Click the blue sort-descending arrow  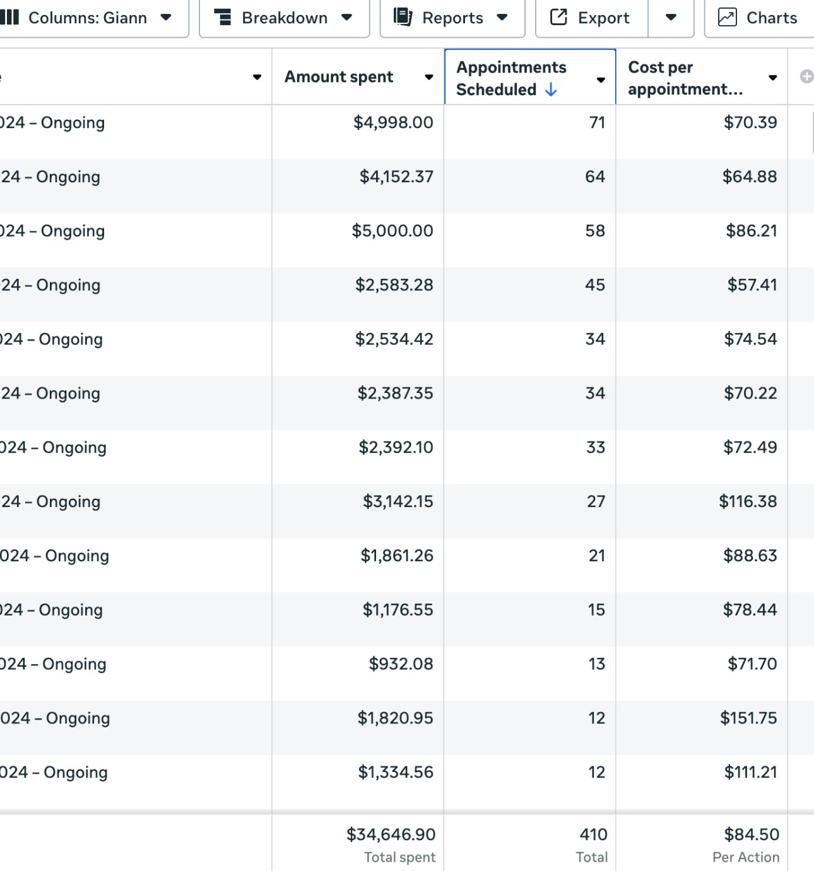pyautogui.click(x=551, y=90)
